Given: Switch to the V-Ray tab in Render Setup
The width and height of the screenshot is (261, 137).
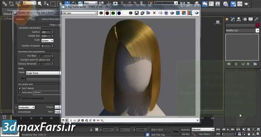Looking at the screenshot, I should (x=32, y=19).
